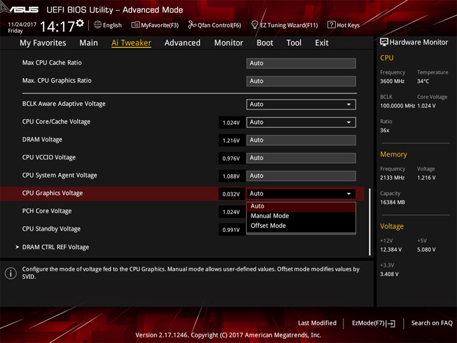Click the Qfan Control fan icon
The width and height of the screenshot is (457, 343).
[x=192, y=25]
